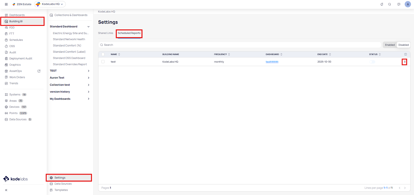Viewport: 414px width, 195px height.
Task: Collapse the Standard Dashboard section
Action: tap(88, 27)
